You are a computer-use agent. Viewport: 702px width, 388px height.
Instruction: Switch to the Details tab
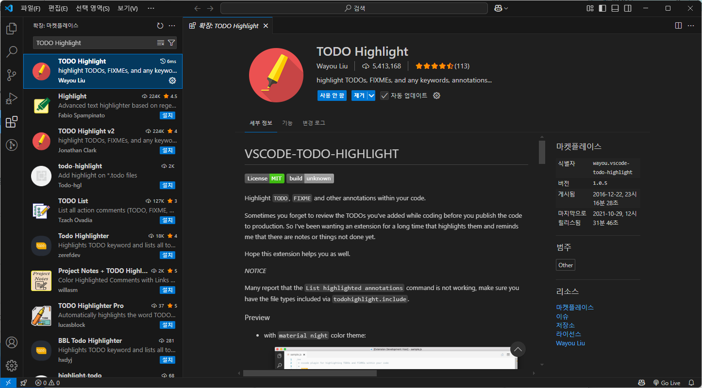pyautogui.click(x=261, y=123)
